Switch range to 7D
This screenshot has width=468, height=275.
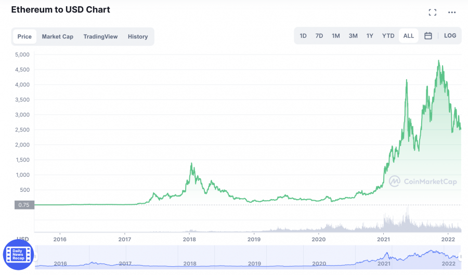[319, 36]
